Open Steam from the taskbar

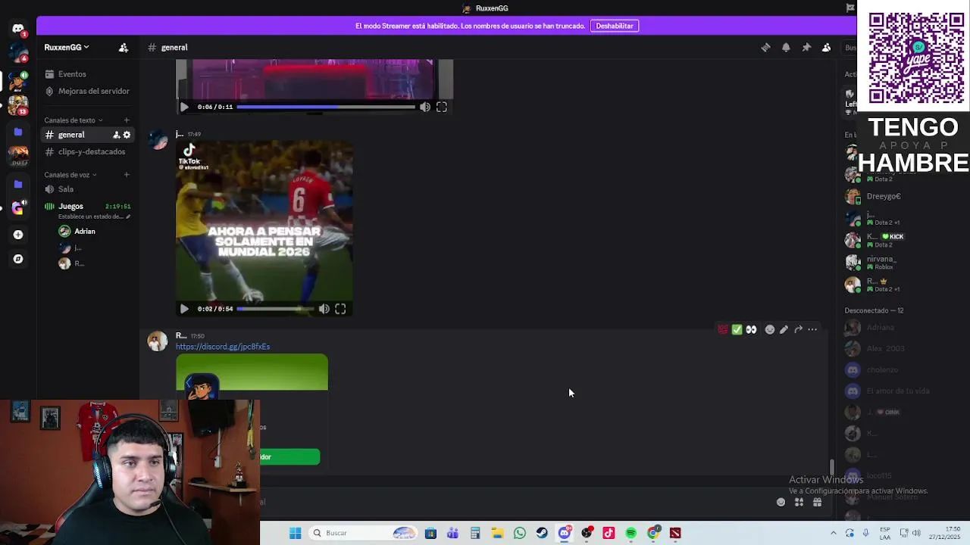[x=542, y=533]
